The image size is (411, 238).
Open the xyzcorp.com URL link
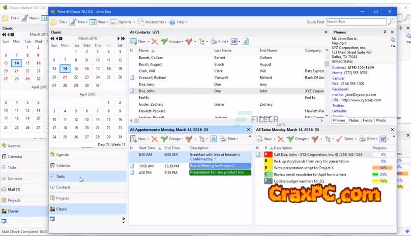[x=361, y=100]
